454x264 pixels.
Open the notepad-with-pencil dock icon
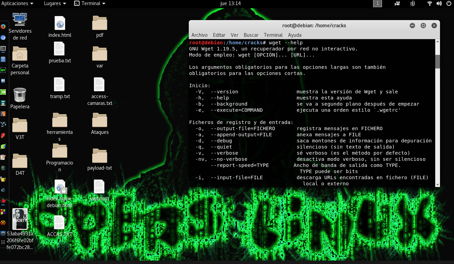pos(3,157)
